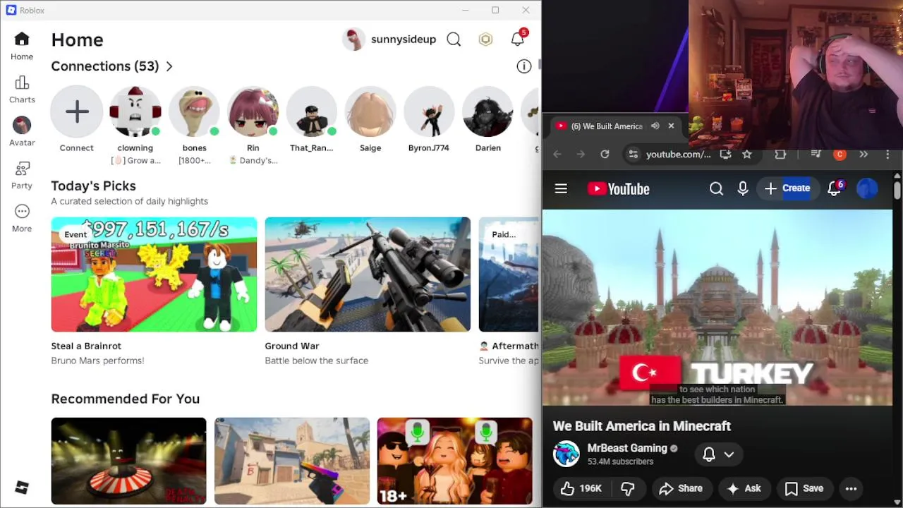Open the YouTube account avatar

[867, 188]
